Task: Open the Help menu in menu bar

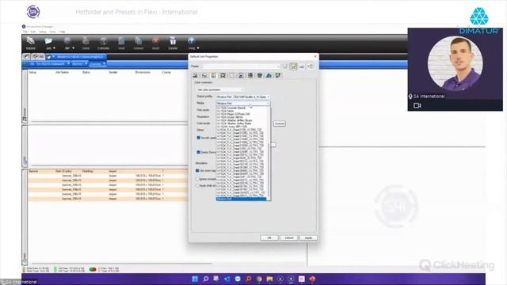Action: pyautogui.click(x=62, y=32)
